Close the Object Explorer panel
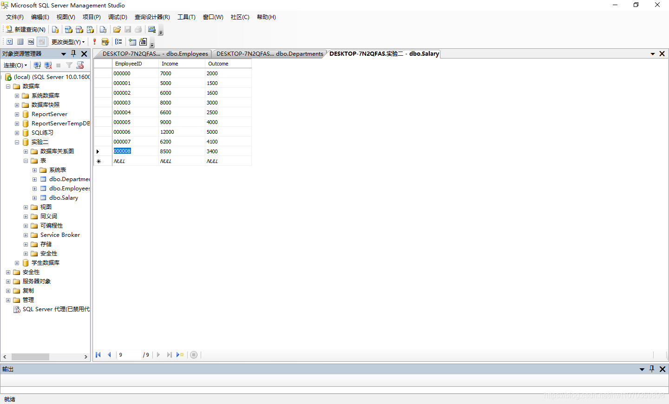Screen dimensions: 669x404 click(x=84, y=54)
